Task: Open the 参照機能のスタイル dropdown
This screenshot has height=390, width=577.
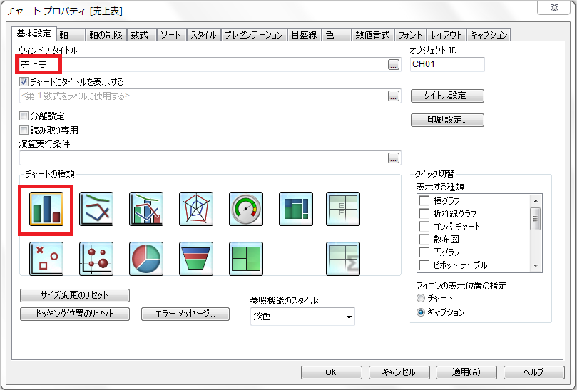Action: pos(302,317)
